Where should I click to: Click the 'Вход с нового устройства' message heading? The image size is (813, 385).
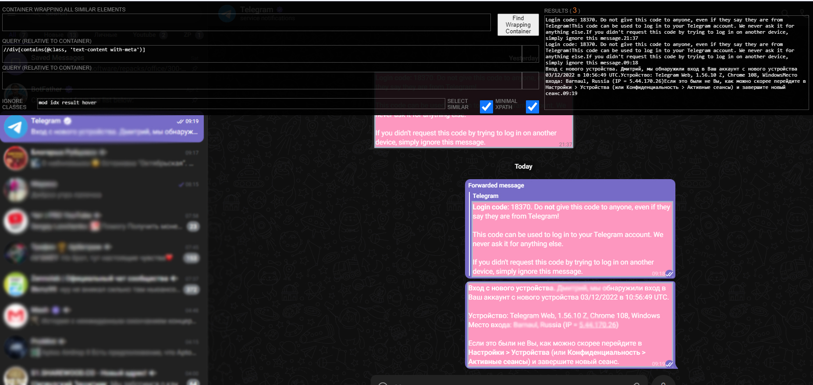(511, 288)
